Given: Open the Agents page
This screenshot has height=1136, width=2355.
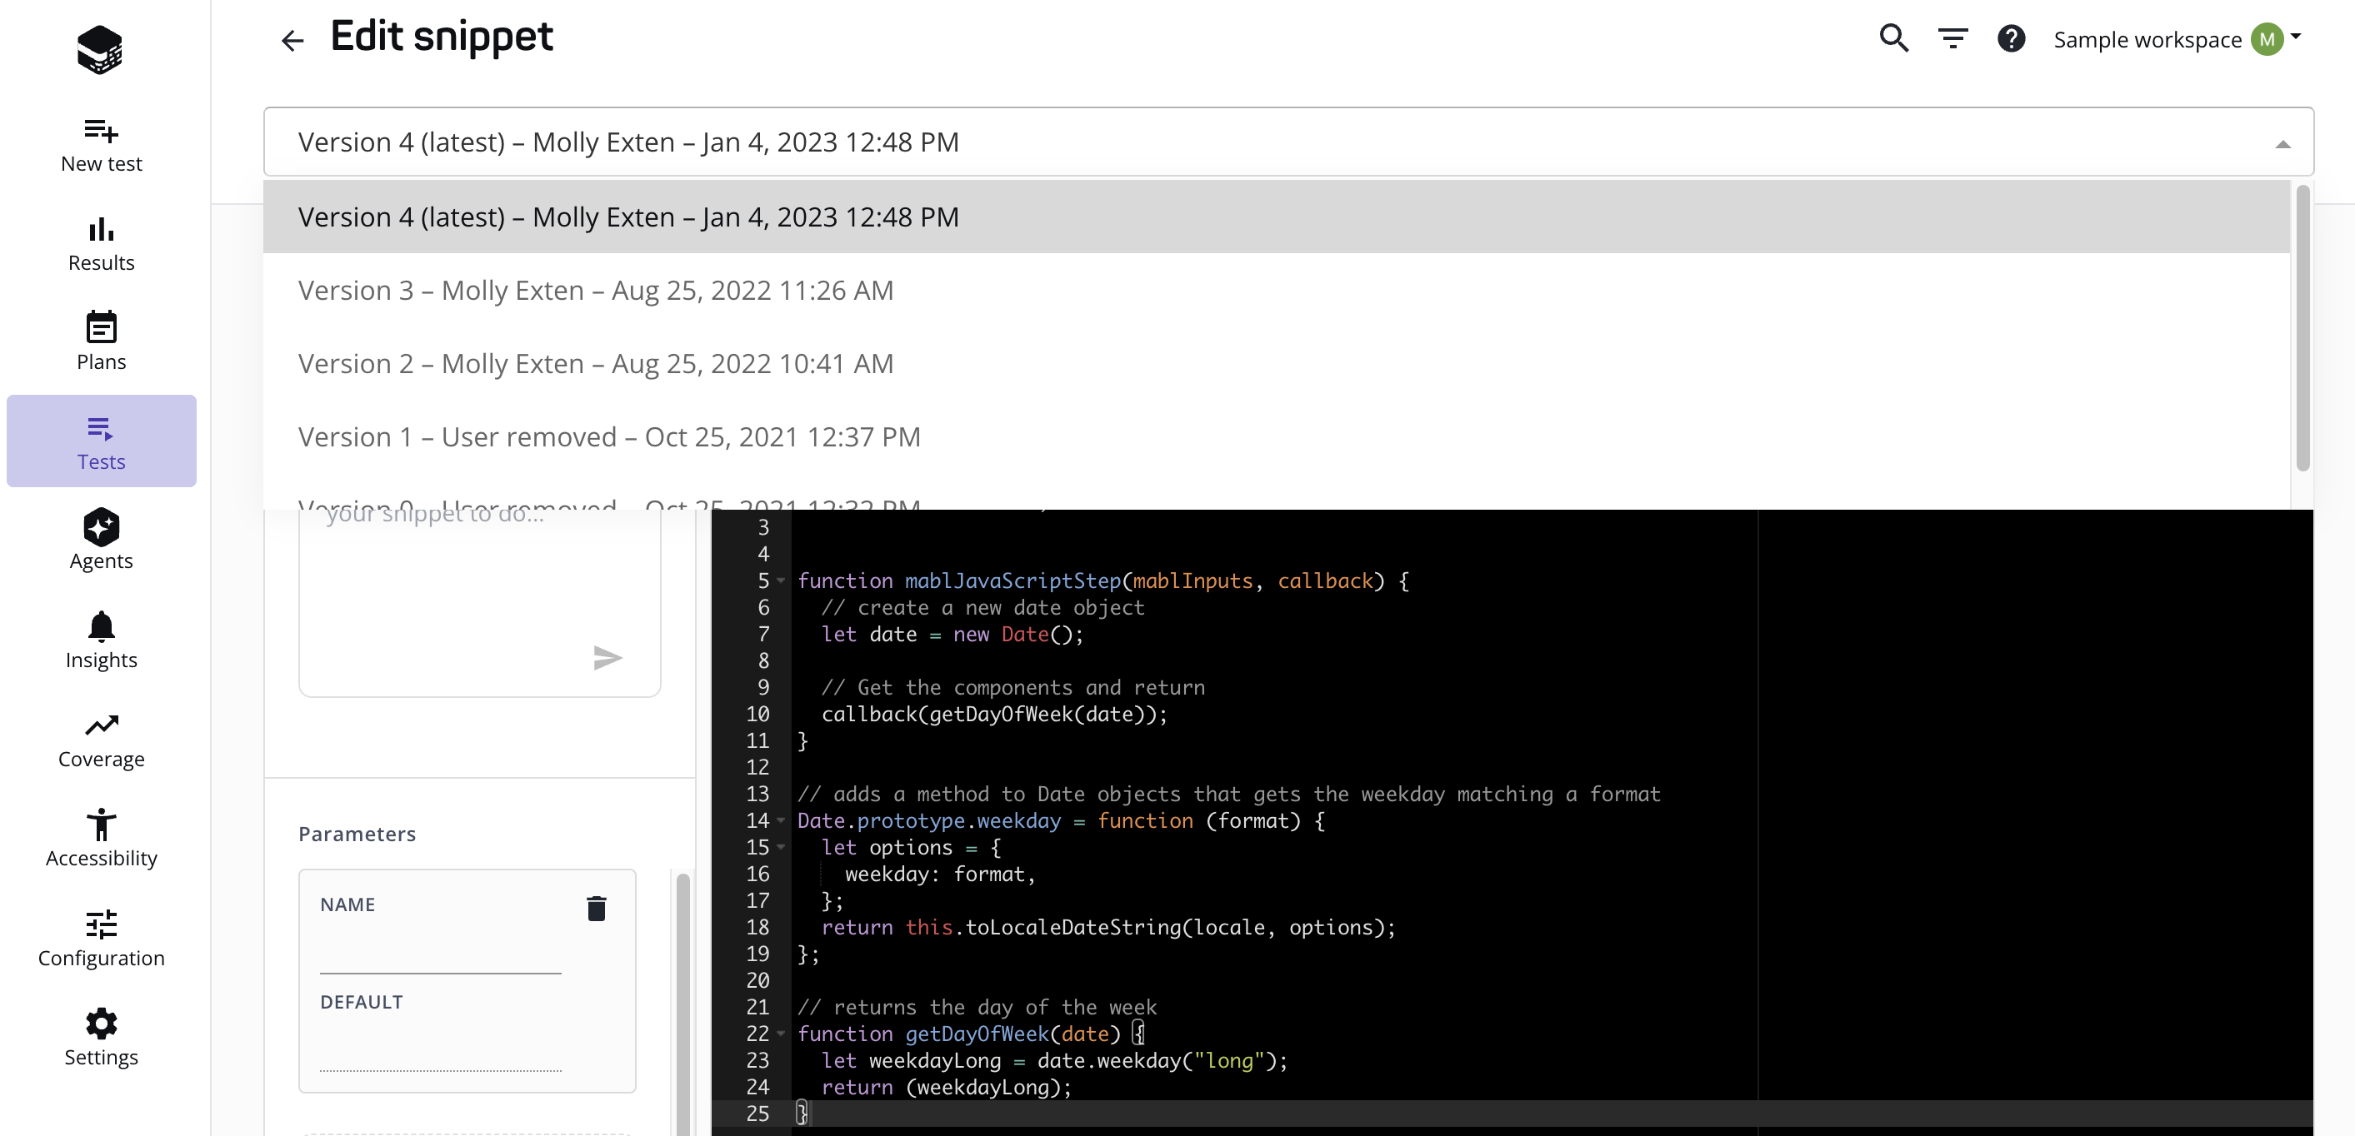Looking at the screenshot, I should [x=101, y=541].
